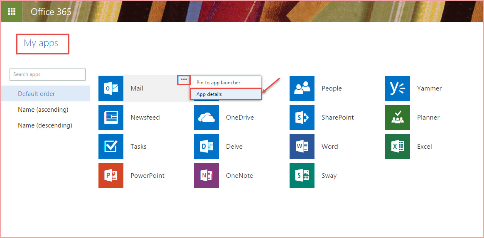
Task: Click the Planner app label
Action: point(428,117)
